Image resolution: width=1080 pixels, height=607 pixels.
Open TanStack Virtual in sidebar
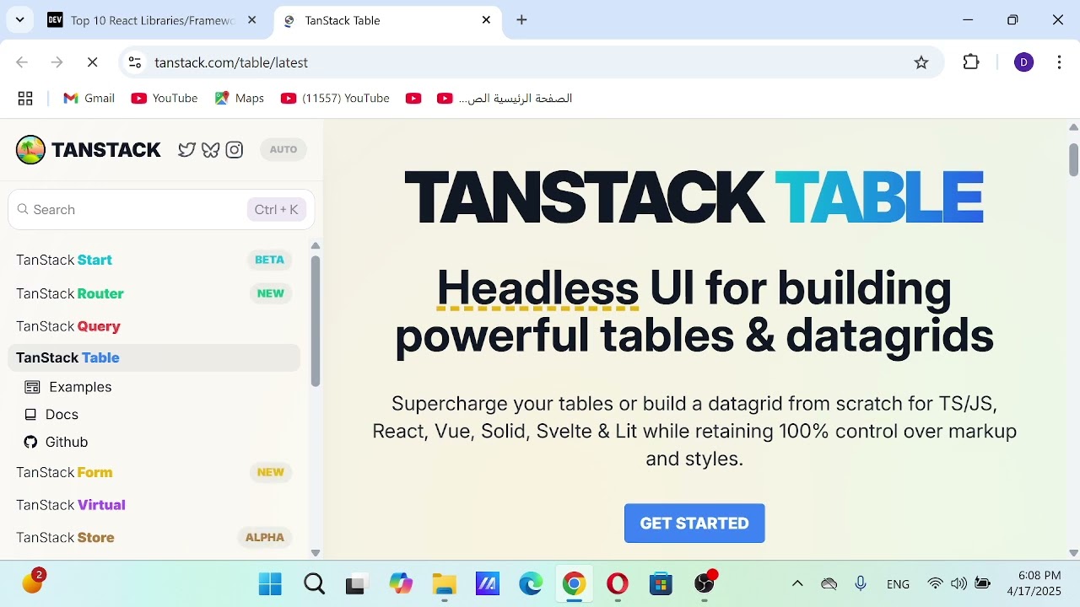154,505
